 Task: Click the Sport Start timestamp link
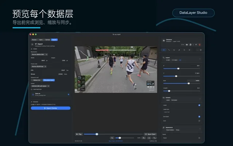(116, 141)
